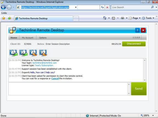This screenshot has width=158, height=118.
Task: Click the chat log scroll down arrow
Action: coord(145,80)
